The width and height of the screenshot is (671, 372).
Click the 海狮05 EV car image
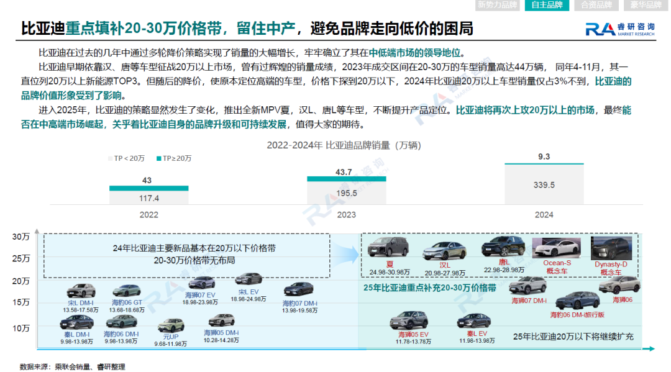tap(409, 320)
